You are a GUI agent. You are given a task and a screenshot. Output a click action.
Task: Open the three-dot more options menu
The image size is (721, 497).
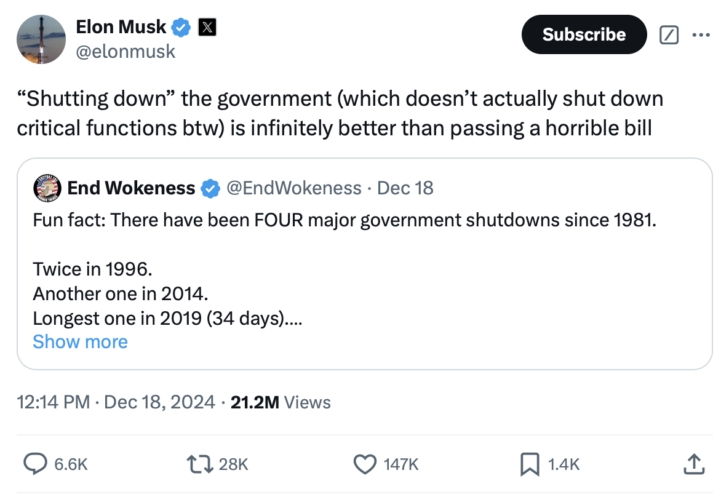click(x=700, y=35)
